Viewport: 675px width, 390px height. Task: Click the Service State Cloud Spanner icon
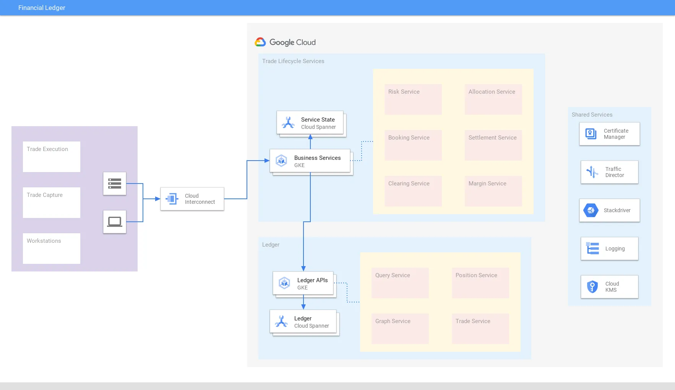(x=288, y=123)
